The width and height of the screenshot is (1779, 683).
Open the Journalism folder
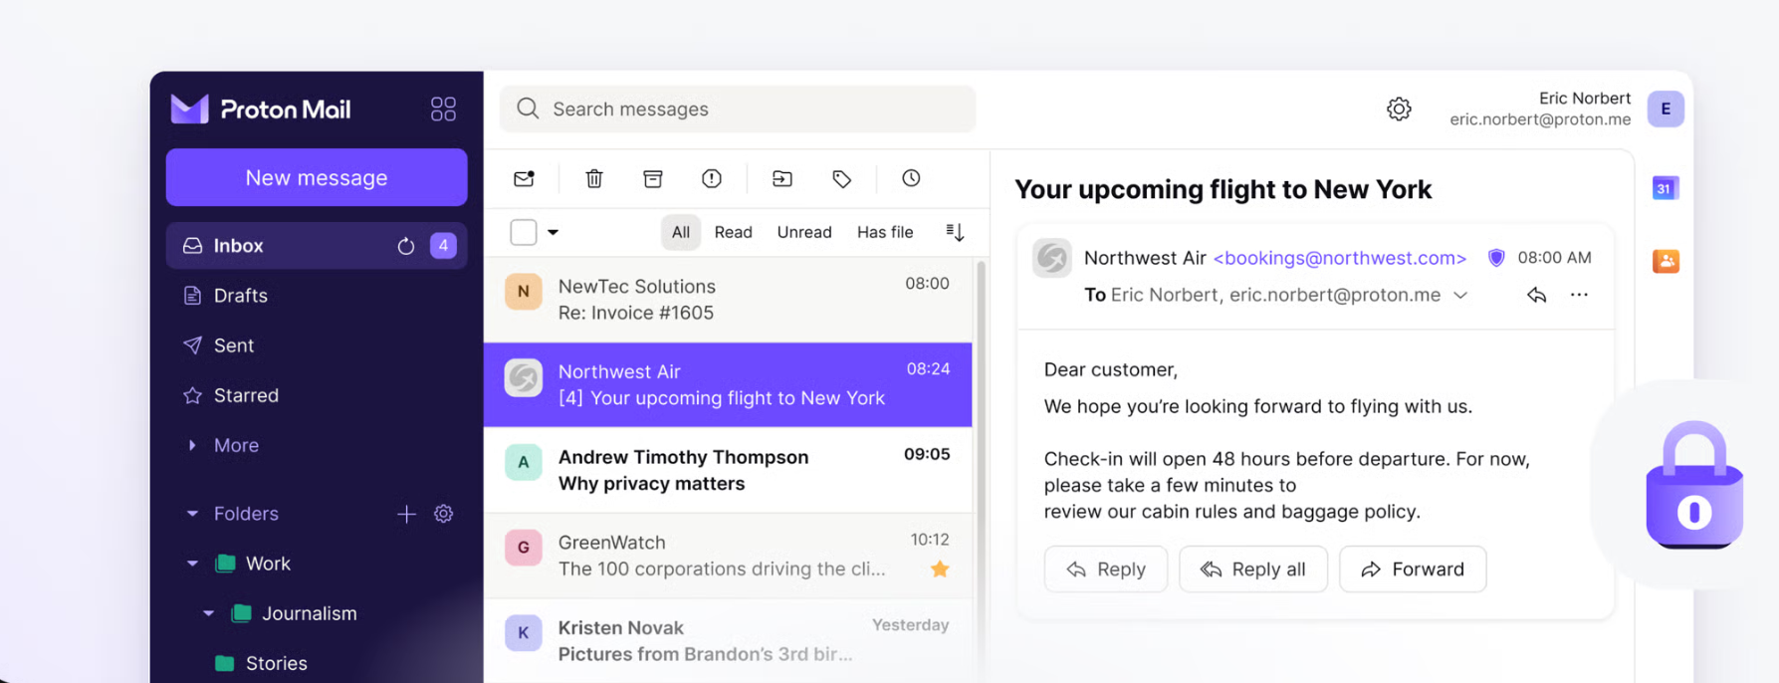[x=309, y=613]
